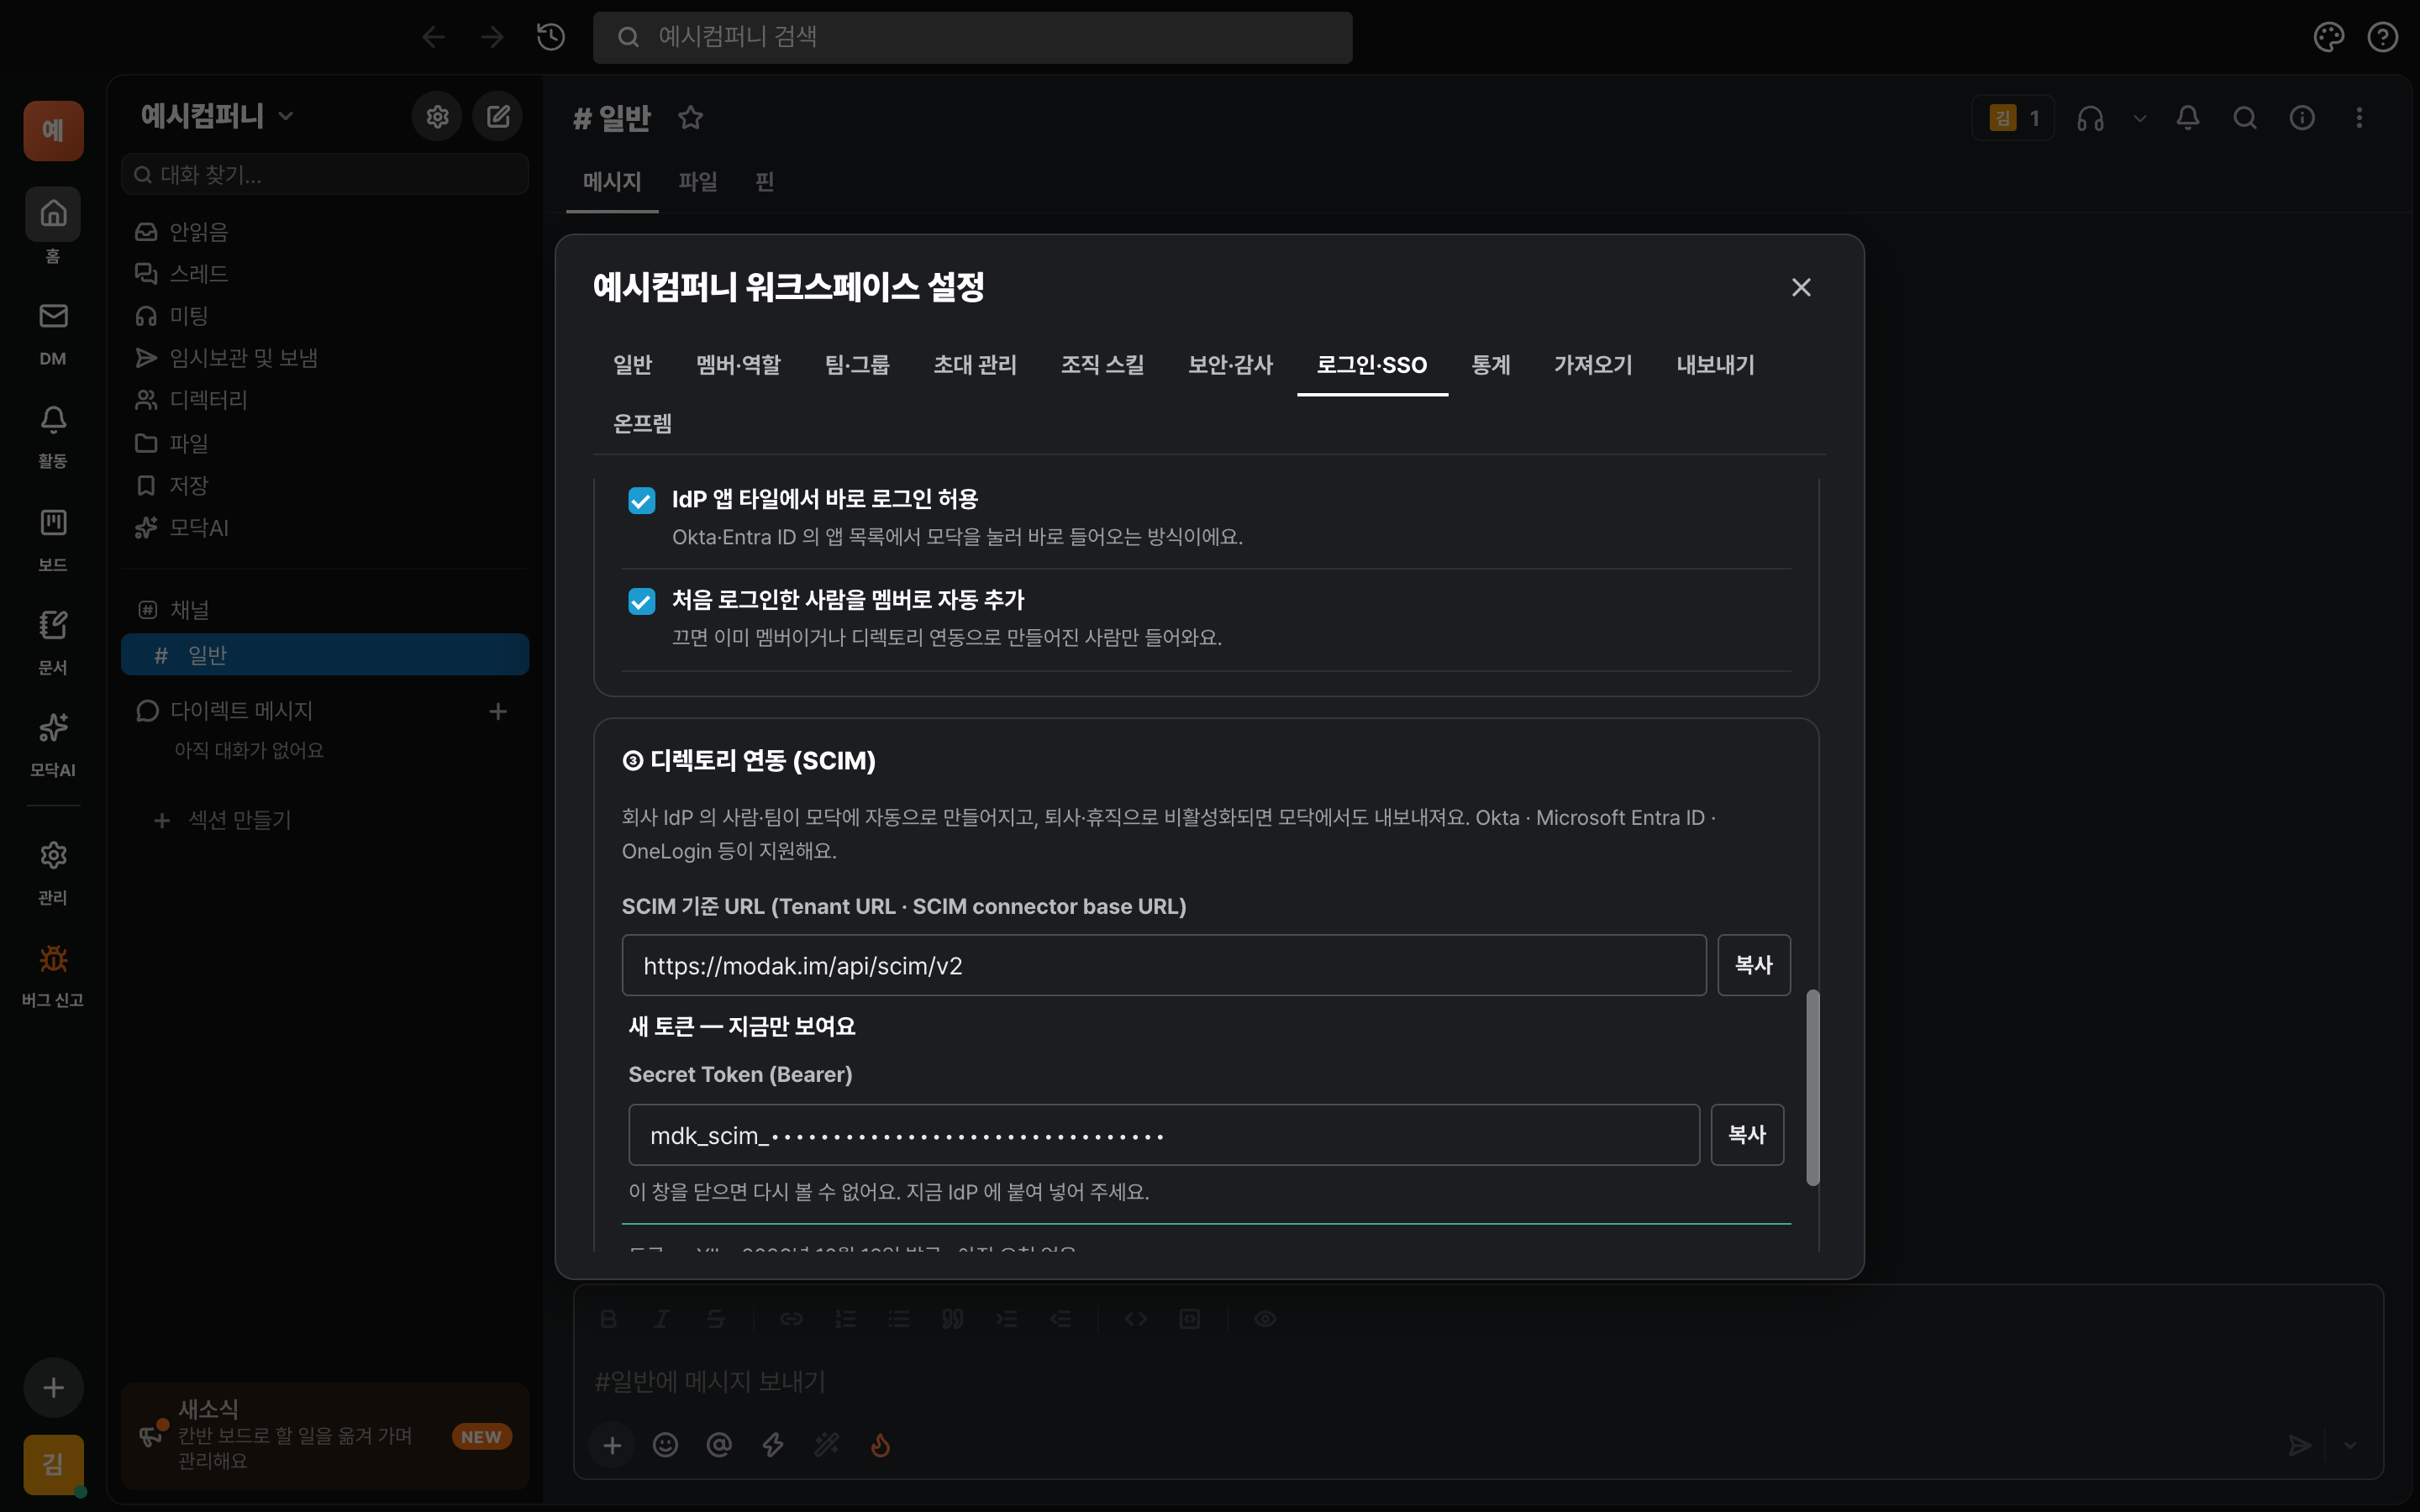
Task: Open 문서 in the left rail
Action: point(53,643)
